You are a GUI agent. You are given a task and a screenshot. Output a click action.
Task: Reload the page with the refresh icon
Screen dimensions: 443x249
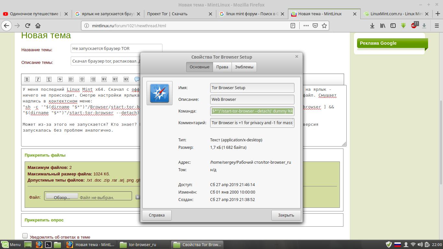pos(28,26)
